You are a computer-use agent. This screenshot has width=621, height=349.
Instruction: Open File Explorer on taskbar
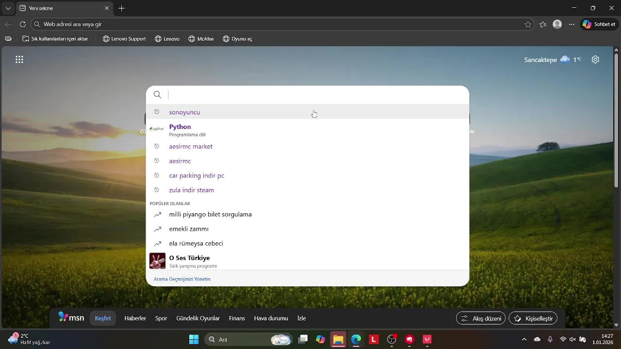click(338, 339)
